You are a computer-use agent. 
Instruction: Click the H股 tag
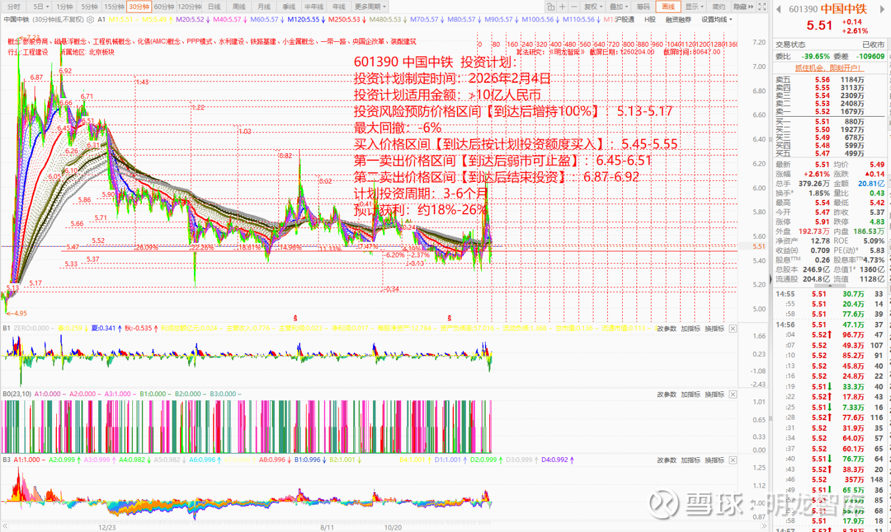pyautogui.click(x=650, y=20)
